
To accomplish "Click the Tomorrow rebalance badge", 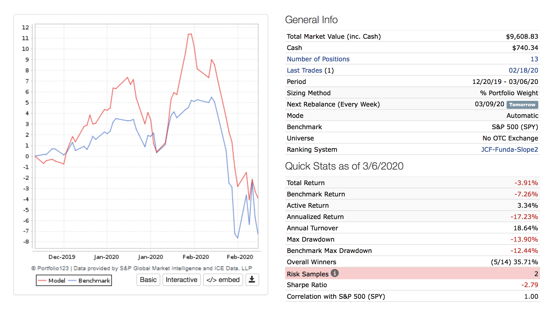I will click(522, 105).
